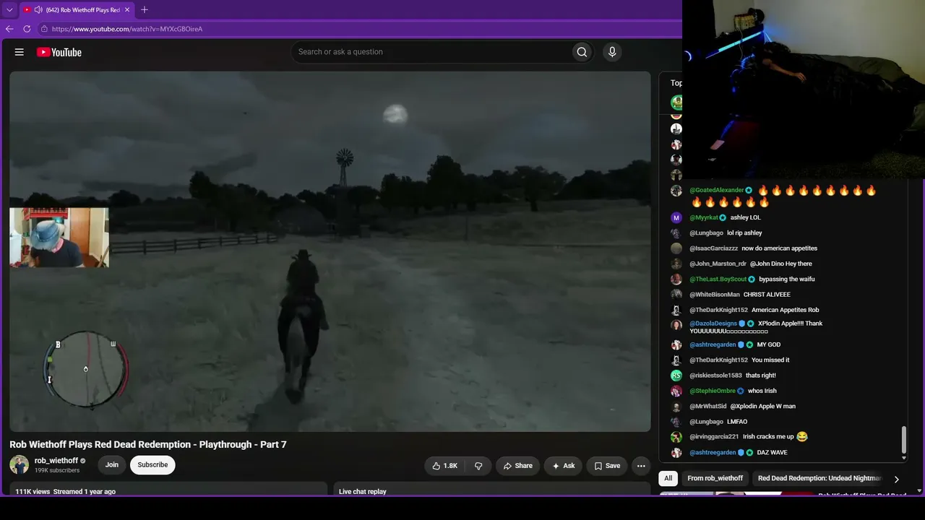Share this video

[x=518, y=466]
